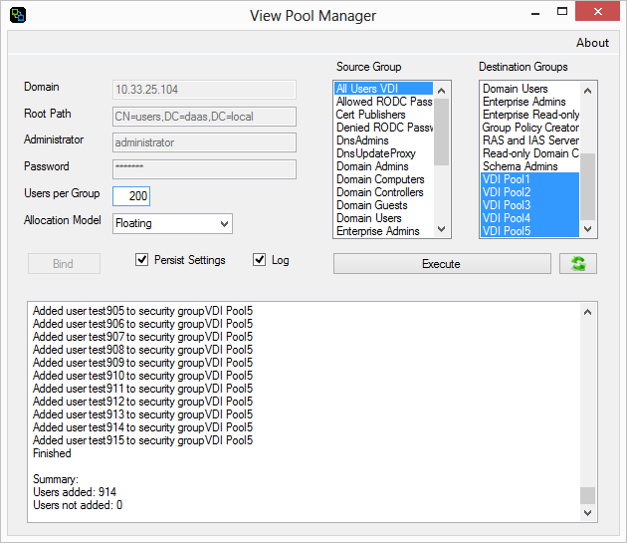Viewport: 627px width, 543px height.
Task: Select Enterprise Read-only in Destination Groups
Action: 529,115
